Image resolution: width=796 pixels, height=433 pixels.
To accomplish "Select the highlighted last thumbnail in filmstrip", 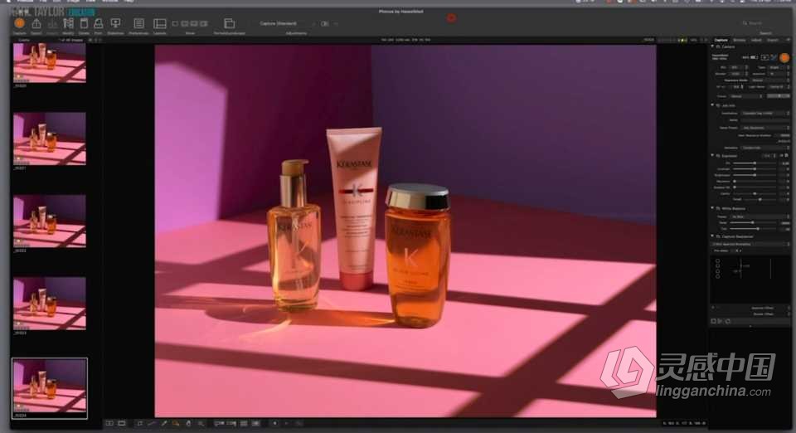I will [49, 388].
